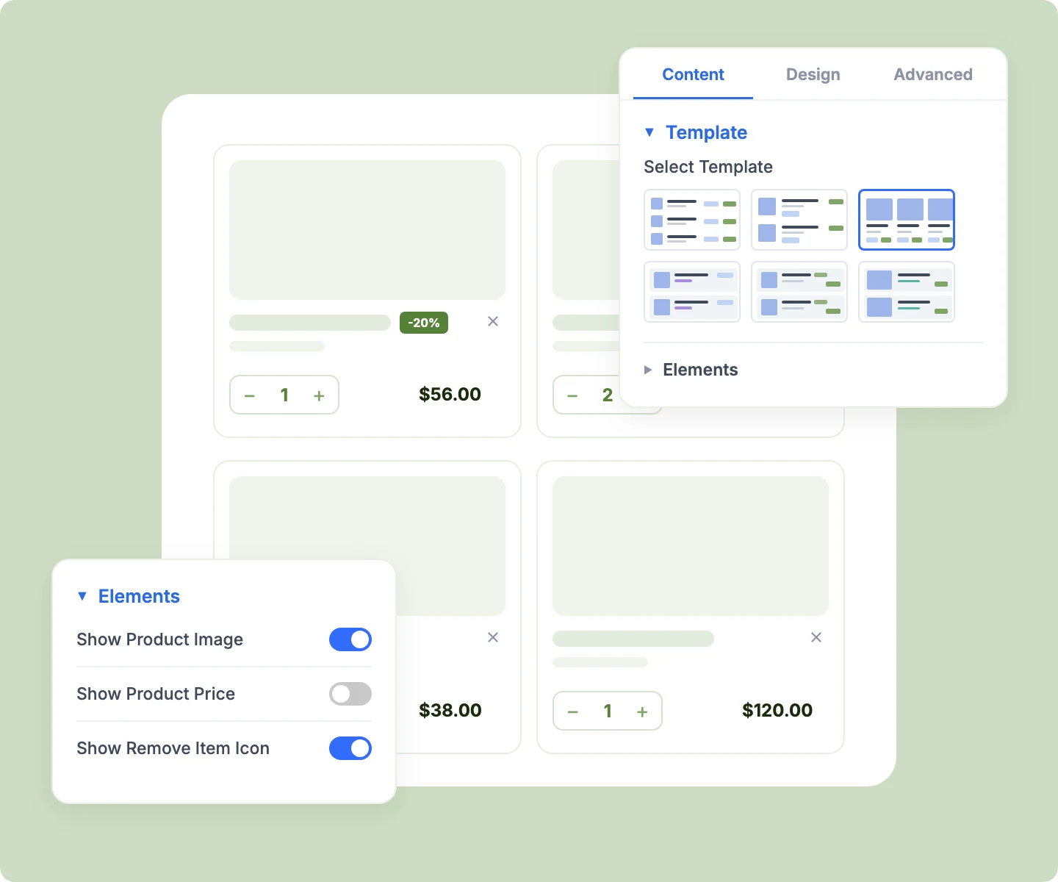The width and height of the screenshot is (1058, 882).
Task: Switch to the Content tab
Action: coord(693,74)
